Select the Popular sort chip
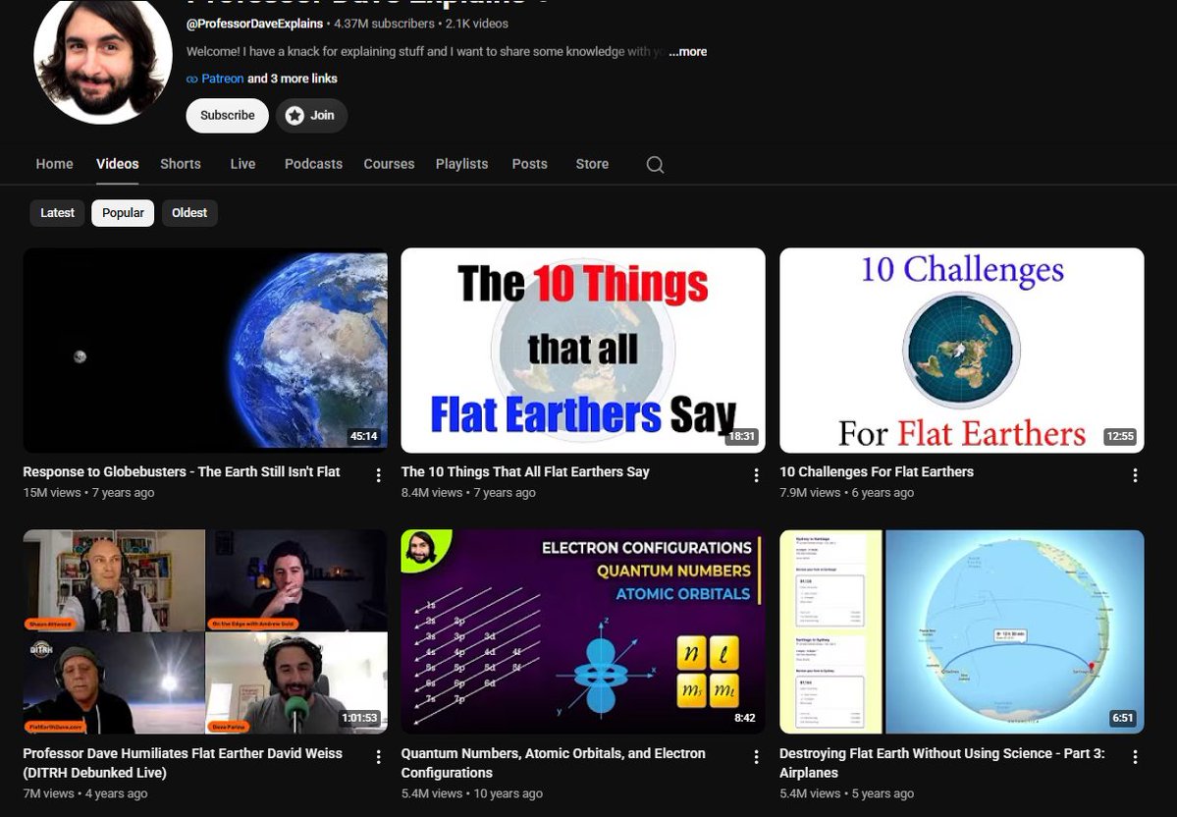 (123, 212)
